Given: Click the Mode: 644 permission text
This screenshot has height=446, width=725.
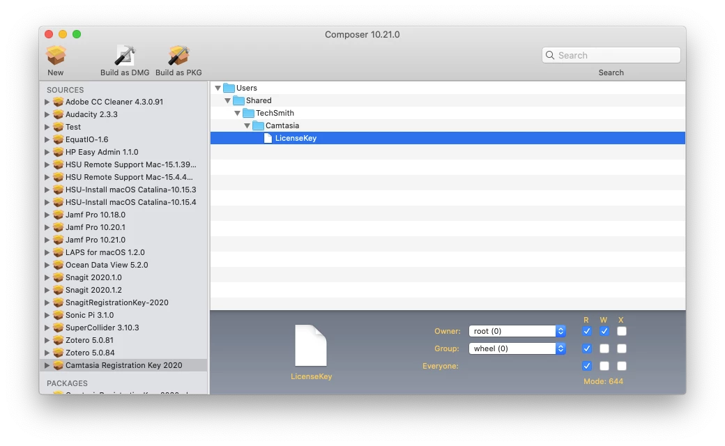Looking at the screenshot, I should pos(603,381).
